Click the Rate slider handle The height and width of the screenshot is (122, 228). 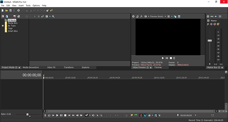click(27, 114)
